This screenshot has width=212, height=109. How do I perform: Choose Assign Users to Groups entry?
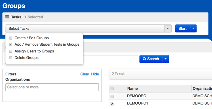(x=34, y=51)
